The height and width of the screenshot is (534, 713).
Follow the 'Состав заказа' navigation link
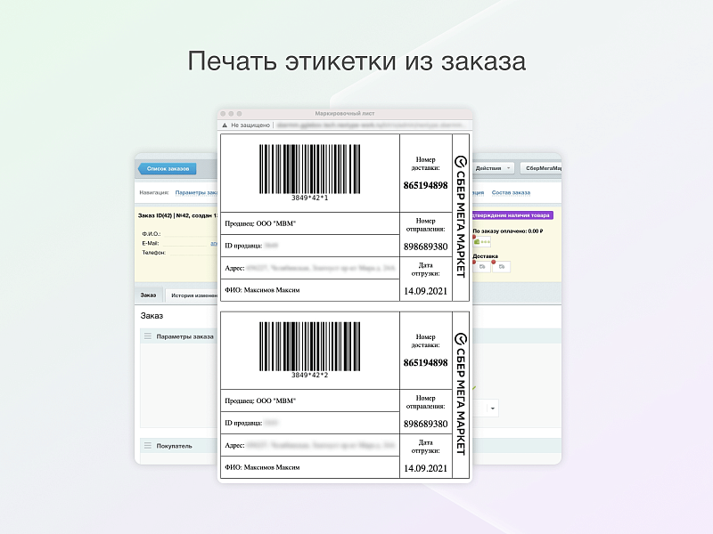click(511, 192)
